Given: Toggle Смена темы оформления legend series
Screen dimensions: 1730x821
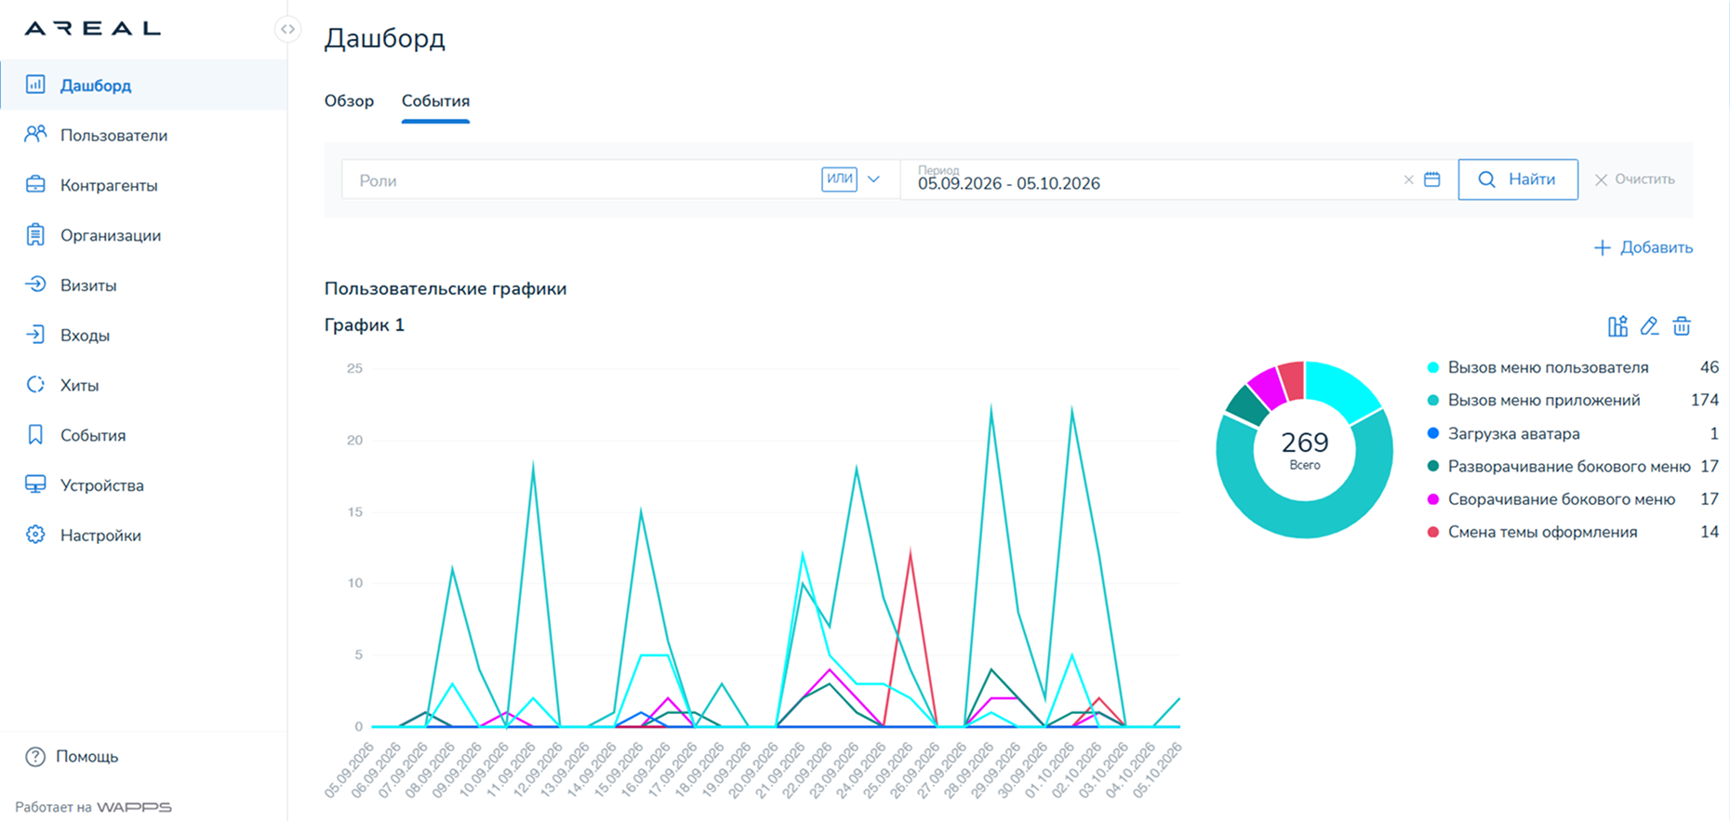Looking at the screenshot, I should 1532,532.
